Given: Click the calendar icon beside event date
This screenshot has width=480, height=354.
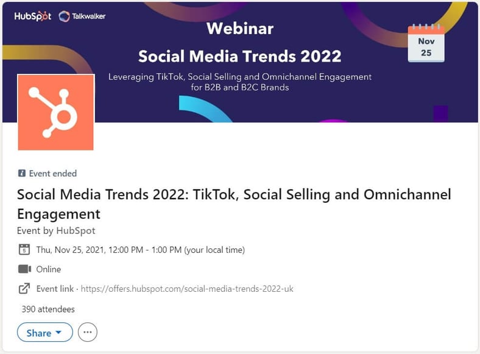Looking at the screenshot, I should (24, 250).
